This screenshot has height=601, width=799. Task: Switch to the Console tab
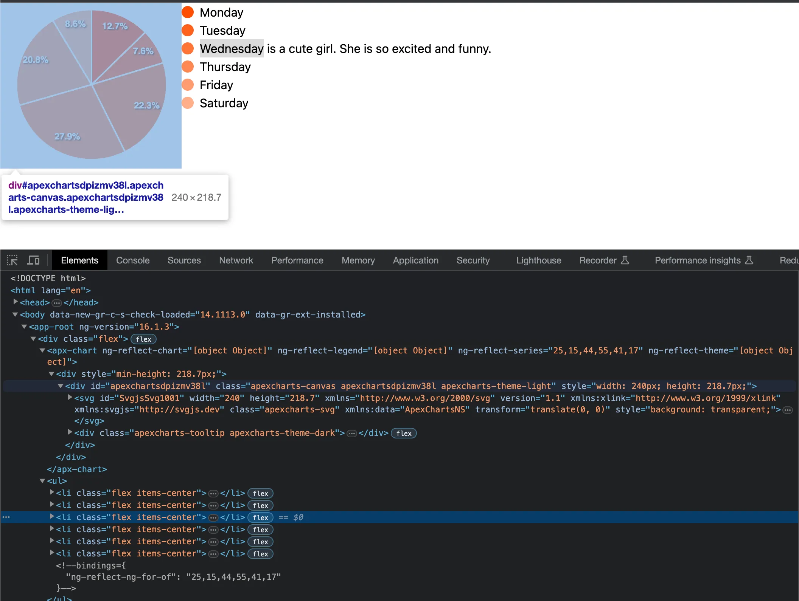tap(133, 260)
